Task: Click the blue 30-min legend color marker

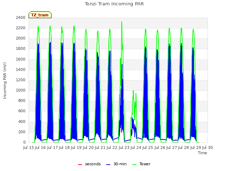Action: click(x=108, y=165)
